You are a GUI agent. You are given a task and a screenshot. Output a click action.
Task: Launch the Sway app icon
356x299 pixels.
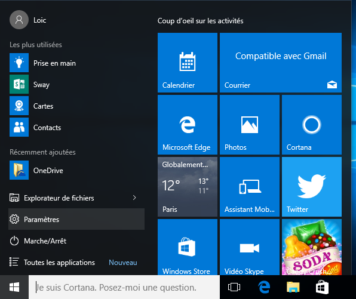click(19, 84)
